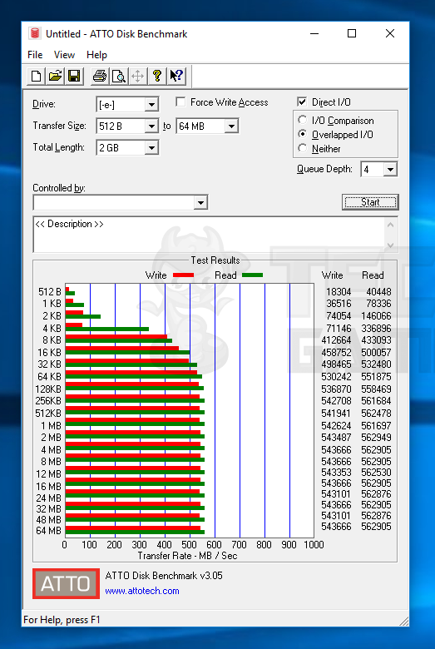Click the green Read legend swatch

252,275
